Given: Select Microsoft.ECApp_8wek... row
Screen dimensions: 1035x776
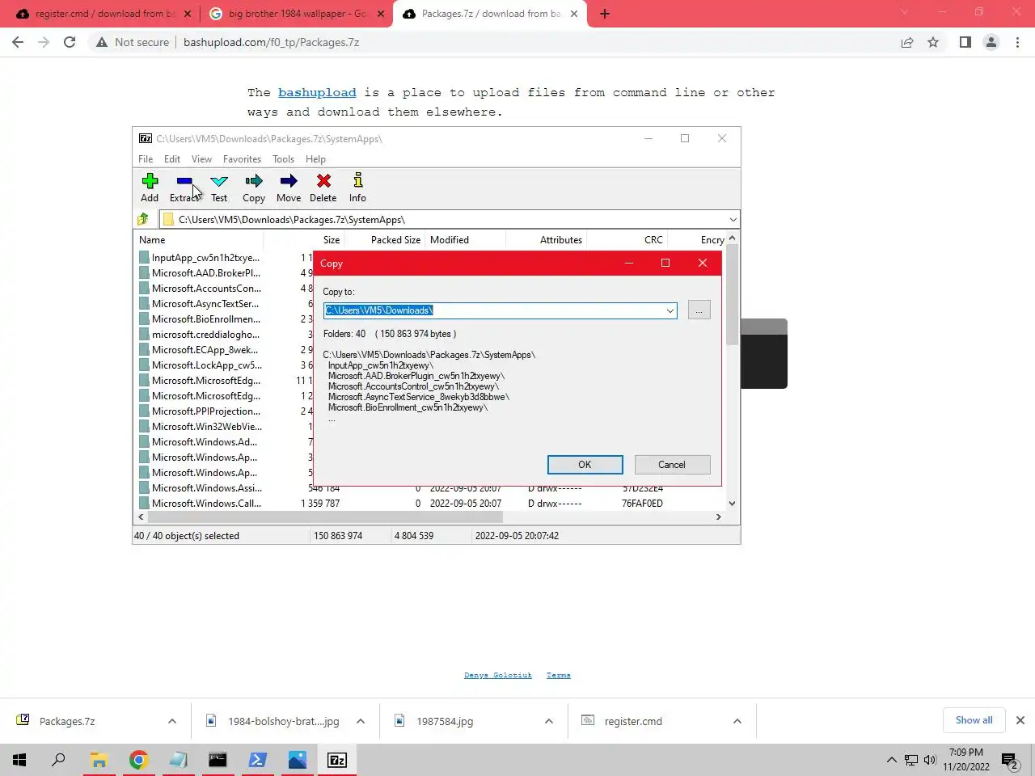Looking at the screenshot, I should coord(205,350).
